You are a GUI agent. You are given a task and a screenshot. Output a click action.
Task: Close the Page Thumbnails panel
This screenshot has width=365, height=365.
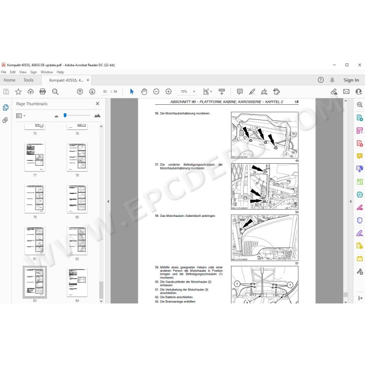98,104
